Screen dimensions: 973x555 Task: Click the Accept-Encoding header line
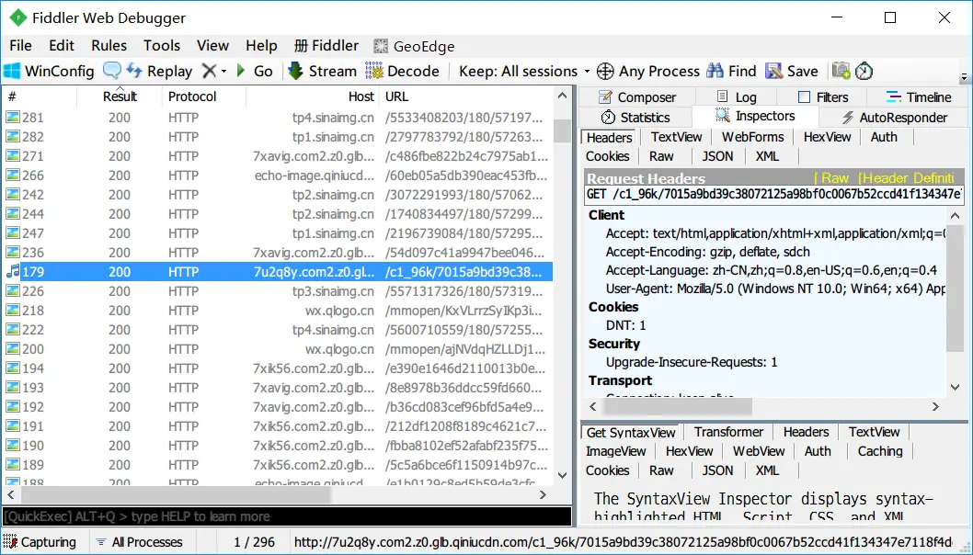(x=707, y=252)
